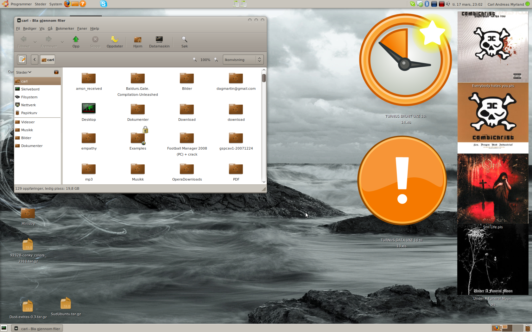The height and width of the screenshot is (332, 532).
Task: Open the Rediger menu
Action: click(x=29, y=28)
